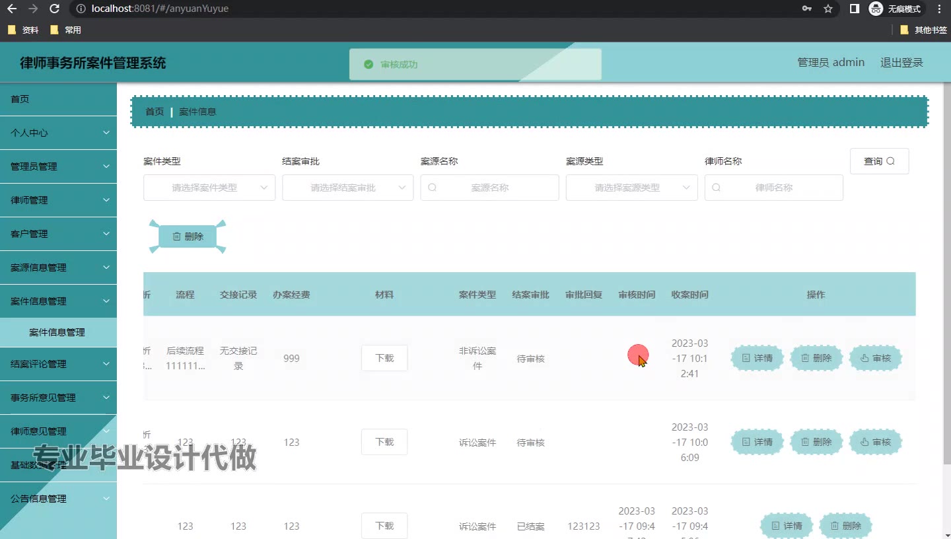Open the password key icon

pos(807,9)
